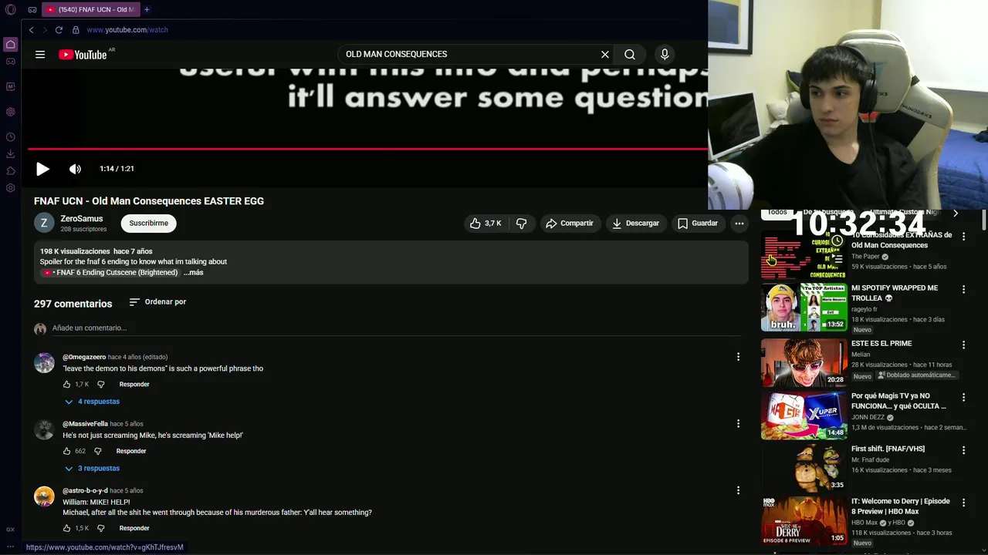Dislike the video
Screen dimensions: 988x555
pos(522,224)
